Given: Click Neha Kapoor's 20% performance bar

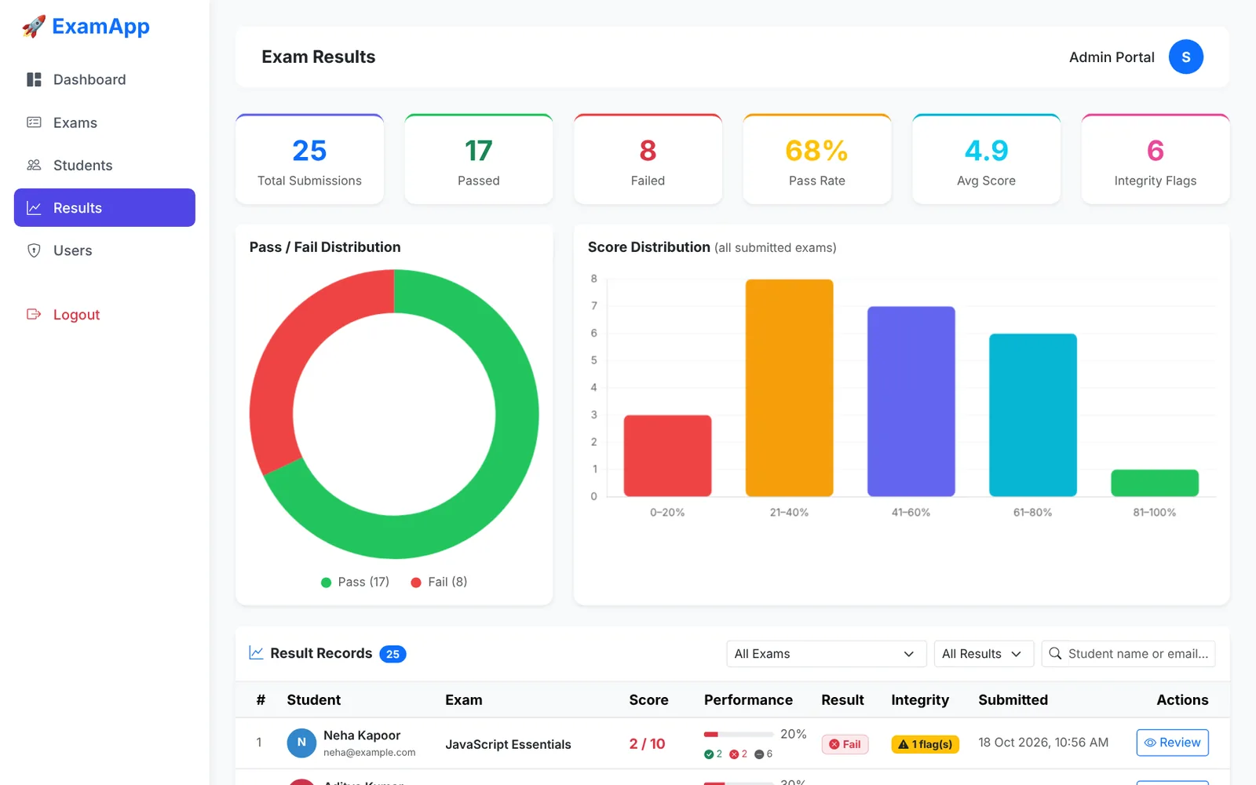Looking at the screenshot, I should coord(739,735).
